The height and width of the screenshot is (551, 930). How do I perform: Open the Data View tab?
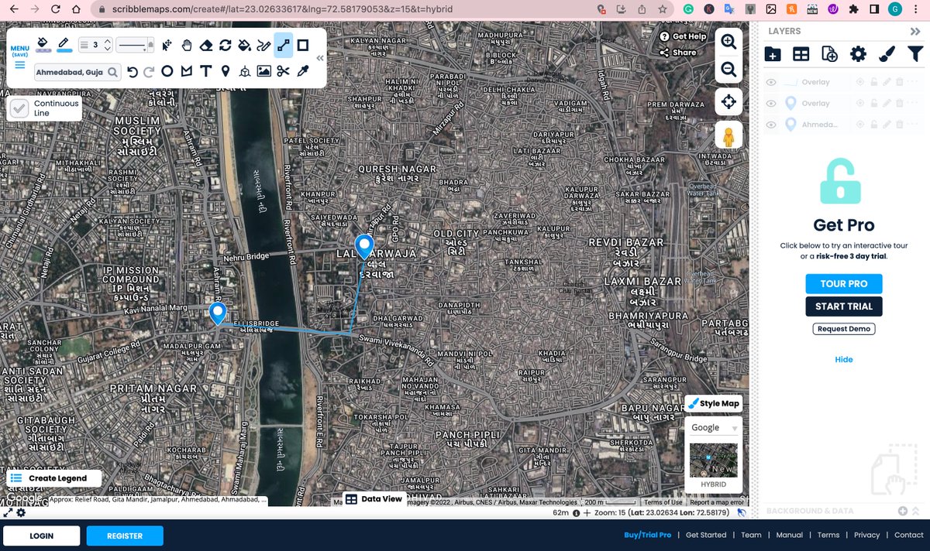coord(374,499)
